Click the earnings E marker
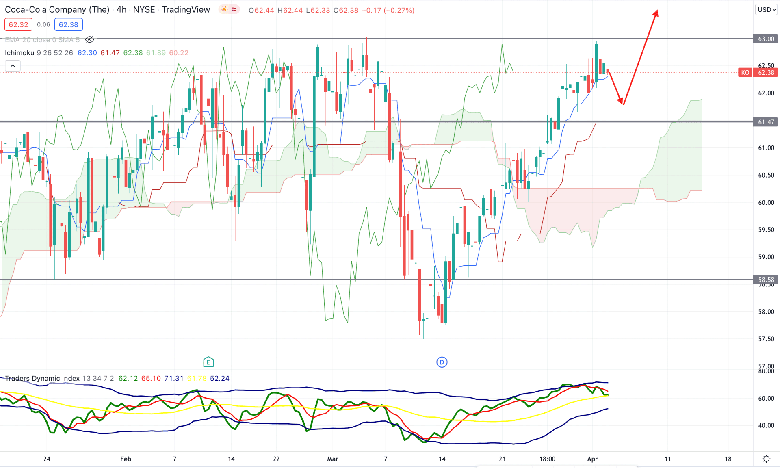 click(x=208, y=362)
